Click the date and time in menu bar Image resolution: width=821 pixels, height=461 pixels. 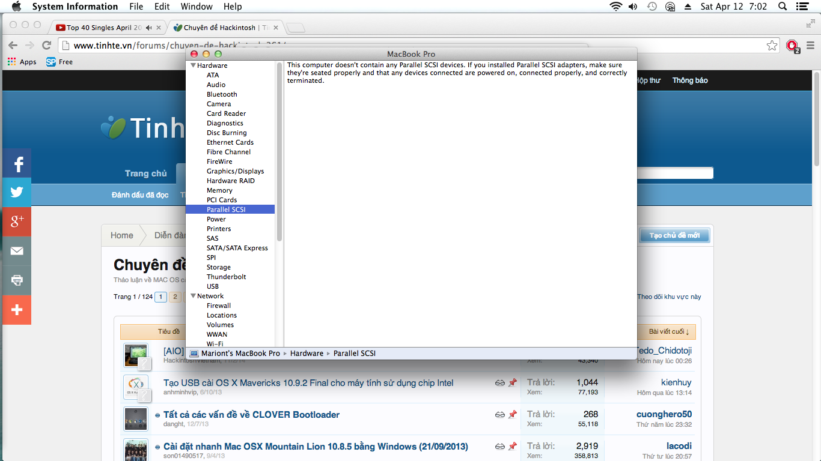(x=734, y=7)
